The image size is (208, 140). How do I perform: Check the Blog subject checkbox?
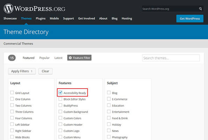pos(109,93)
